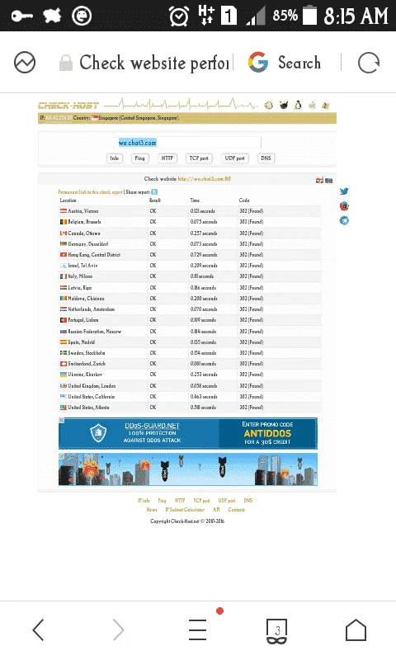Click the IP address link in yellow bar
This screenshot has height=660, width=396.
click(x=59, y=118)
